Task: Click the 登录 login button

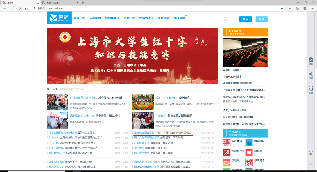Action: [245, 19]
